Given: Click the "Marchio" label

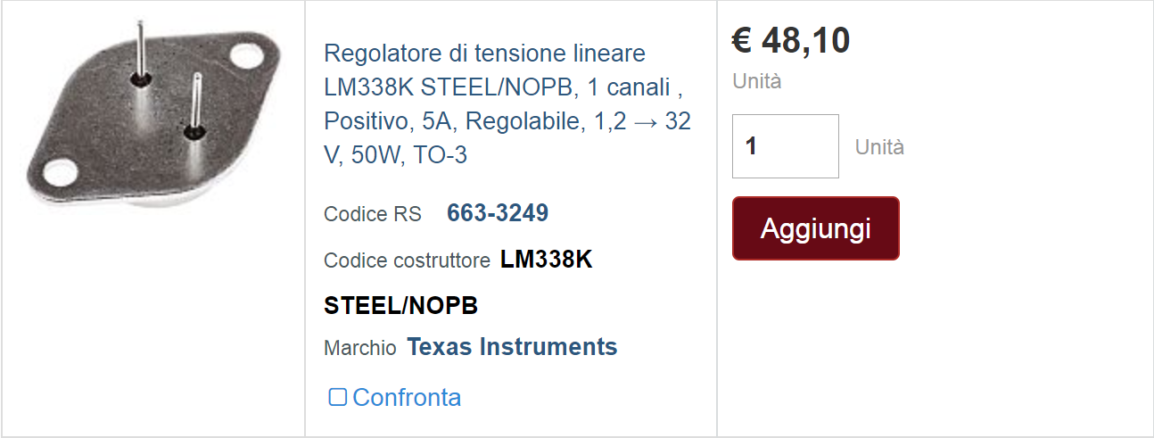Looking at the screenshot, I should point(360,348).
